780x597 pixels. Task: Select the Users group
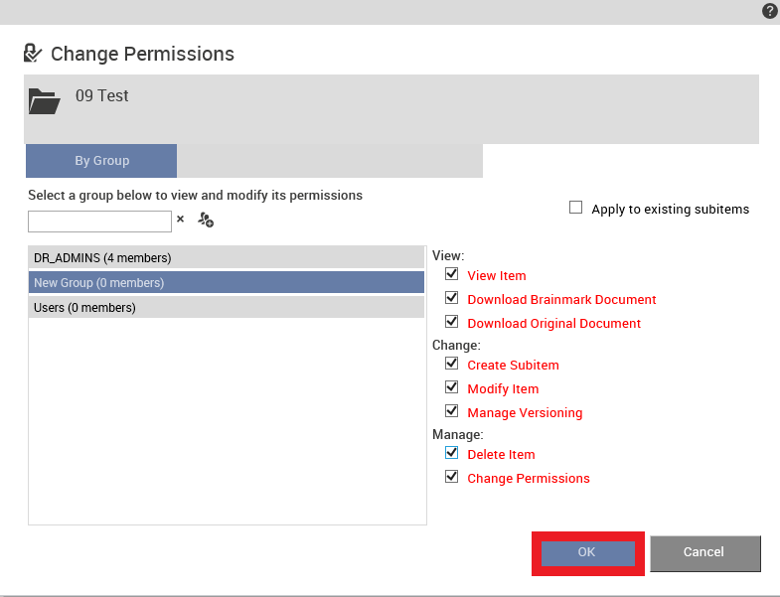click(x=227, y=308)
